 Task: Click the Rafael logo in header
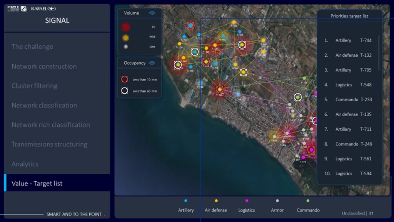point(43,8)
